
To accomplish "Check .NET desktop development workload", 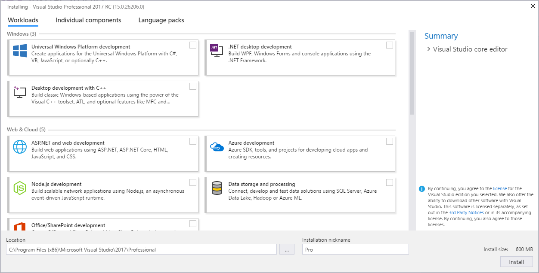I will coord(390,45).
